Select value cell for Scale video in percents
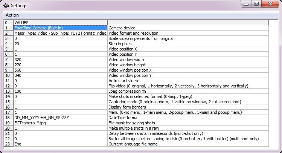 point(60,38)
